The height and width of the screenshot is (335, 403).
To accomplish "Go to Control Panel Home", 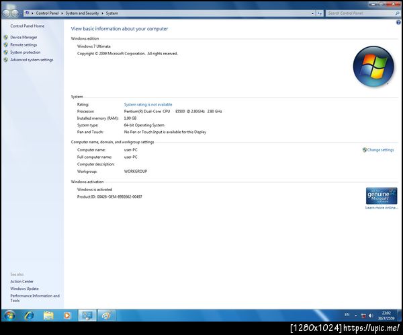I will point(28,26).
